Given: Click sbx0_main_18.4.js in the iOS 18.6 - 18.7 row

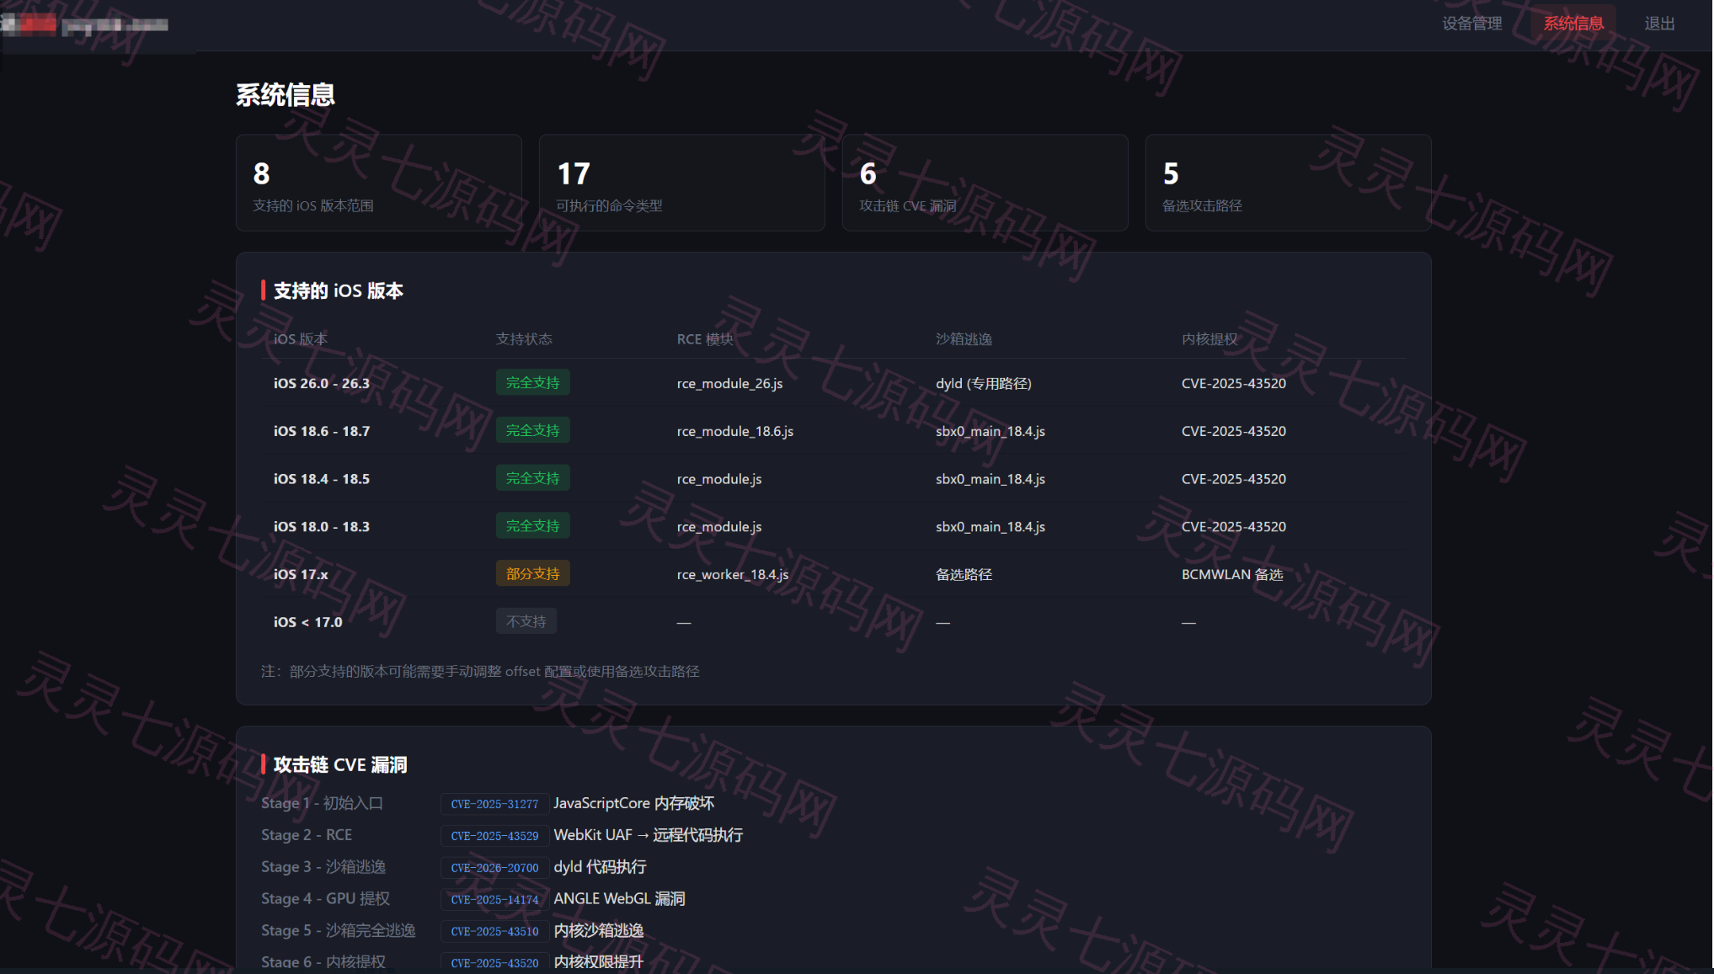Looking at the screenshot, I should tap(990, 431).
